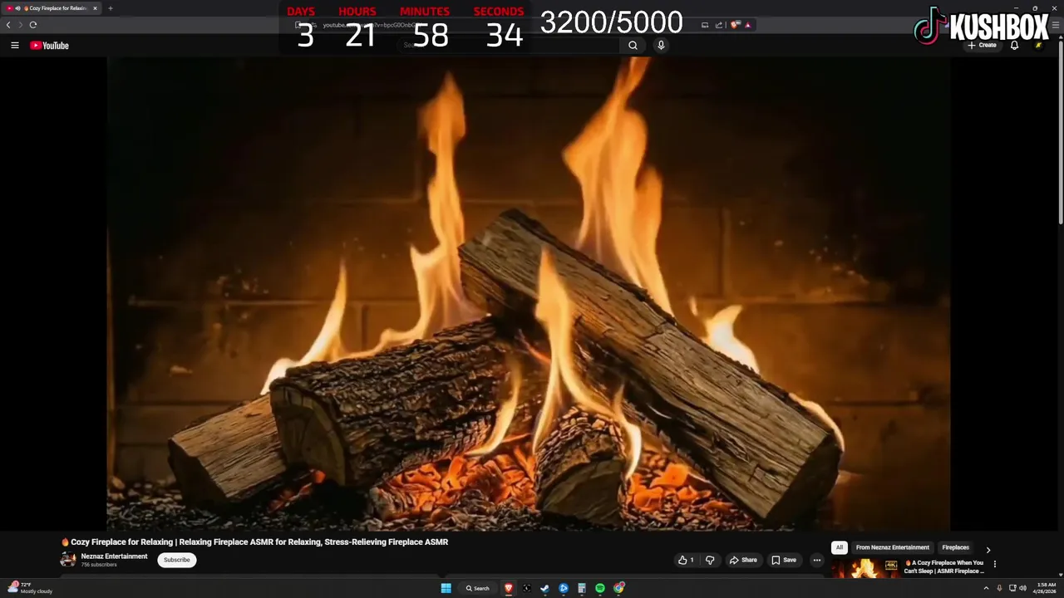The height and width of the screenshot is (598, 1064).
Task: Click the Brave Shields lion icon
Action: (735, 25)
